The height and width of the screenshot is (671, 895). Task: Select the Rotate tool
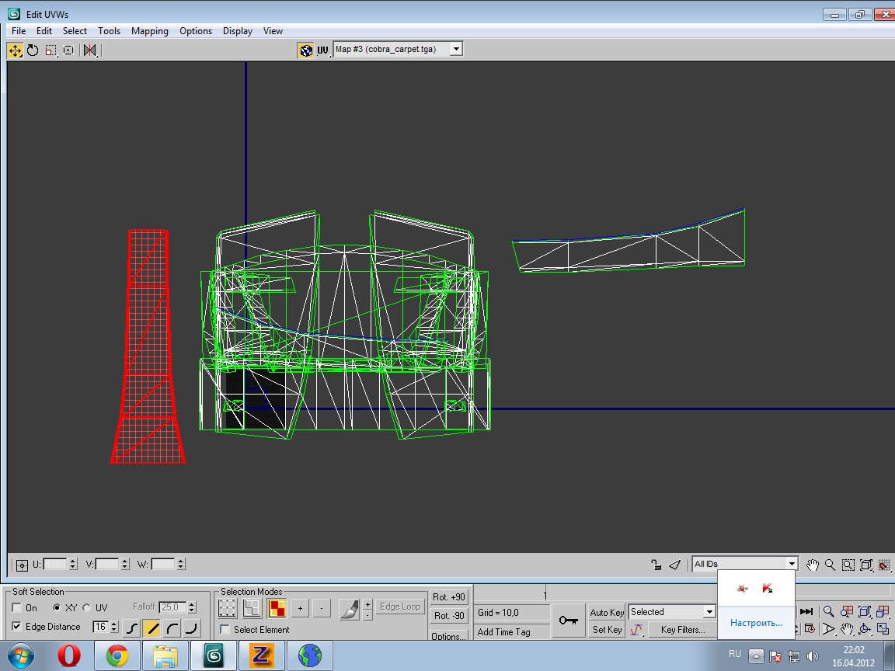pos(33,50)
